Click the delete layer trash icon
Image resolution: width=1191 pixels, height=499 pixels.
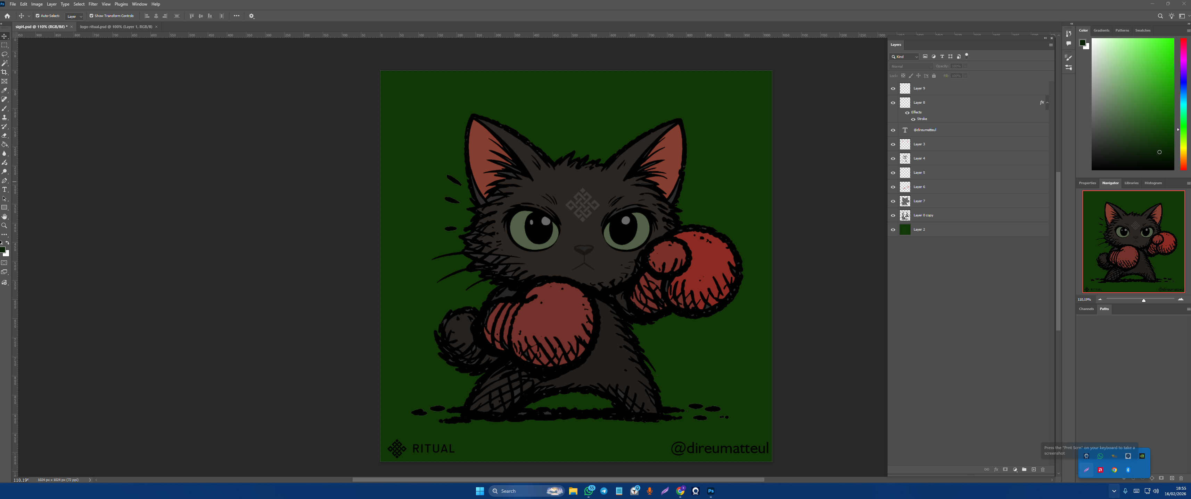(x=1043, y=470)
